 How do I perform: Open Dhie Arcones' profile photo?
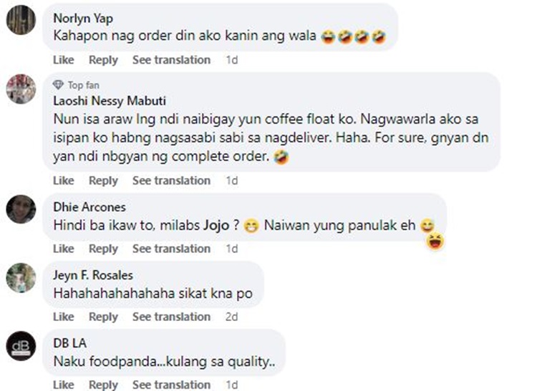pyautogui.click(x=21, y=209)
